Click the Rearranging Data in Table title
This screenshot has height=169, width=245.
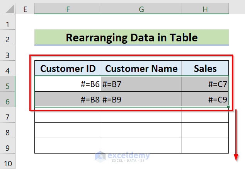pyautogui.click(x=131, y=38)
